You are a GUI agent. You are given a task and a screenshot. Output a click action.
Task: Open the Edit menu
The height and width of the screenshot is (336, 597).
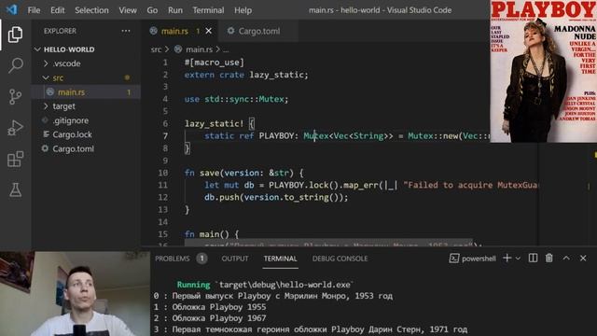58,10
